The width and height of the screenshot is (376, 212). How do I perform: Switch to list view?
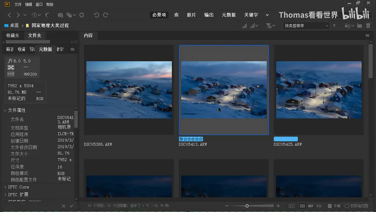319,206
